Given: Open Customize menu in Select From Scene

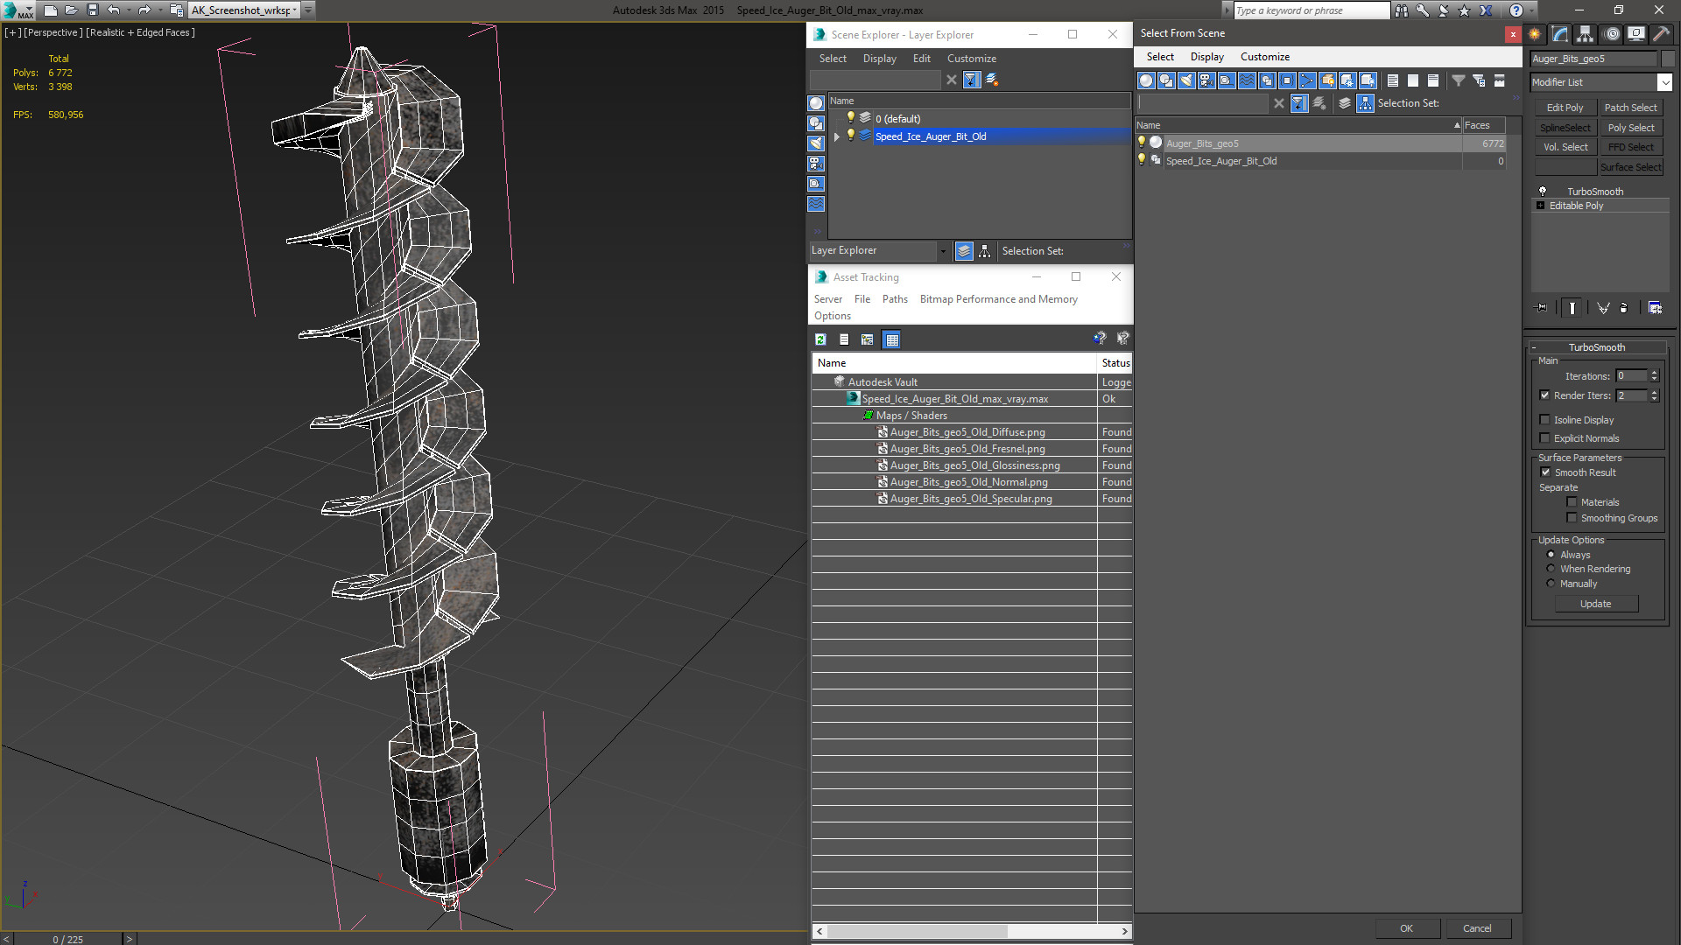Looking at the screenshot, I should pyautogui.click(x=1264, y=57).
